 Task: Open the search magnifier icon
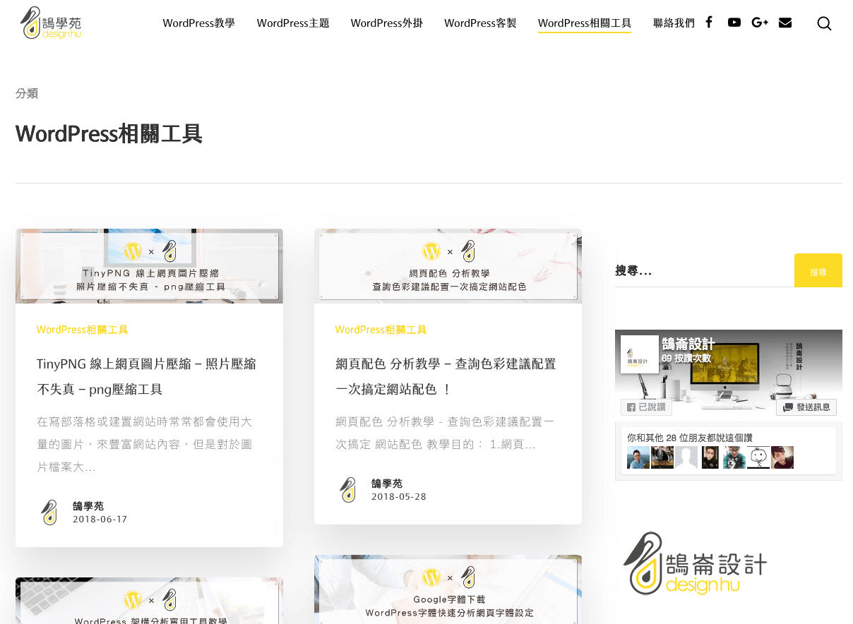pyautogui.click(x=824, y=23)
